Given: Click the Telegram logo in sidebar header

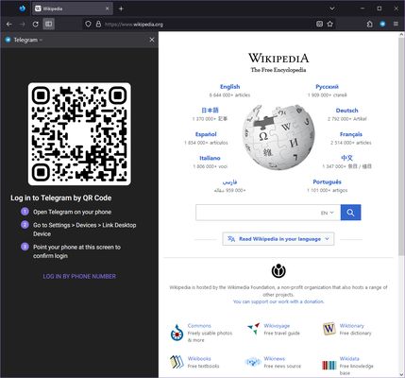Looking at the screenshot, I should pos(8,40).
